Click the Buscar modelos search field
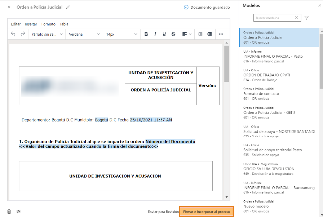323x218 pixels. coord(274,18)
